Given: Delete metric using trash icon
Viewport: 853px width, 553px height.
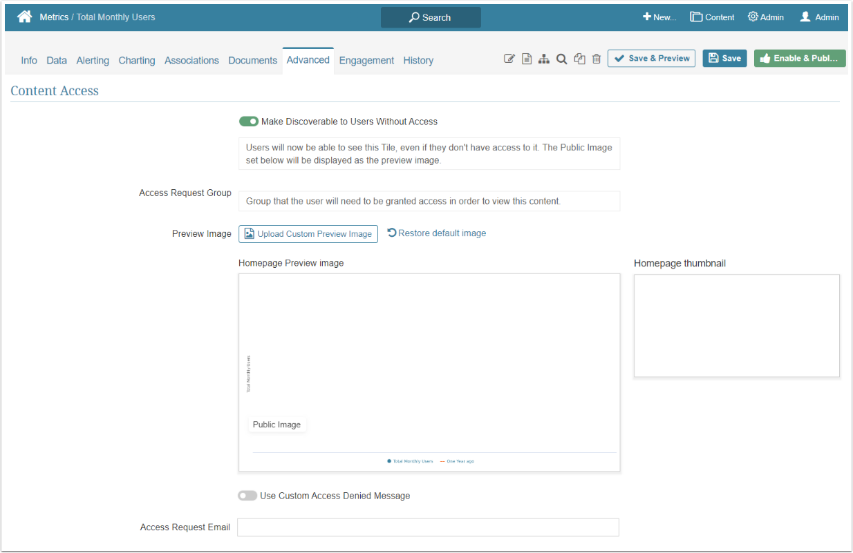Looking at the screenshot, I should (x=597, y=59).
